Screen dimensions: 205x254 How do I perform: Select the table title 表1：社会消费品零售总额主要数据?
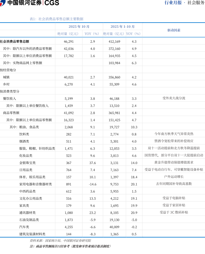coord(56,19)
